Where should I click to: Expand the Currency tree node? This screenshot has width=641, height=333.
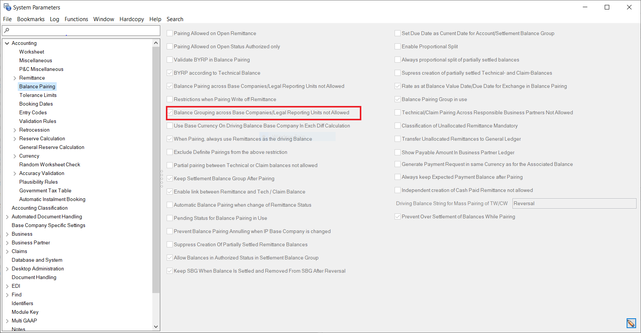pos(15,156)
